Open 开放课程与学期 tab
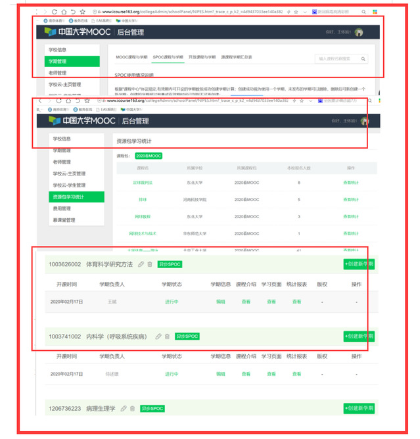 202,57
